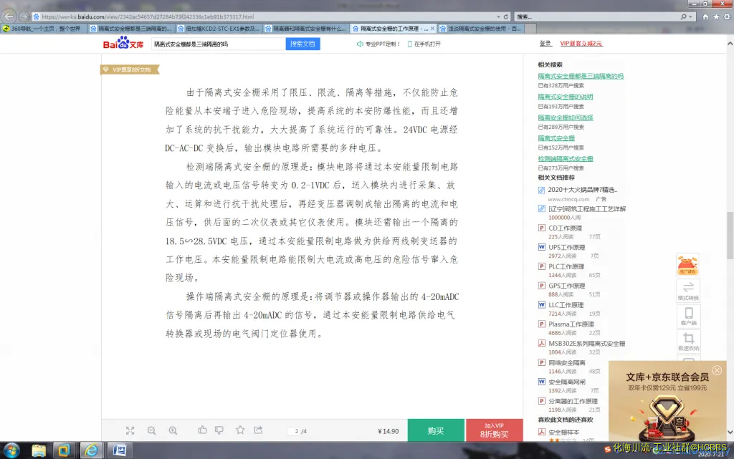Click the browser search magnifier icon
This screenshot has width=734, height=459.
tap(684, 16)
